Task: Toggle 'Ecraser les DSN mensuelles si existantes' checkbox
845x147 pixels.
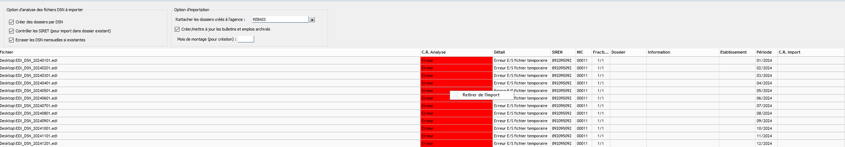Action: pyautogui.click(x=12, y=40)
